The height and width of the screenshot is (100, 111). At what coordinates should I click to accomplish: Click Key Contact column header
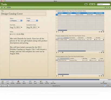73,38
